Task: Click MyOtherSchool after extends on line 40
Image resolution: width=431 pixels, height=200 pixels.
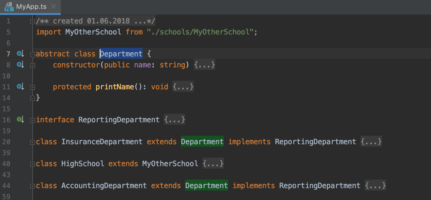Action: point(170,164)
